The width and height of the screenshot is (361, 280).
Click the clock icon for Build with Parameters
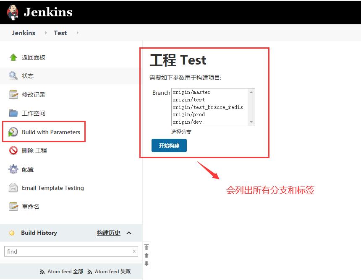(13, 132)
